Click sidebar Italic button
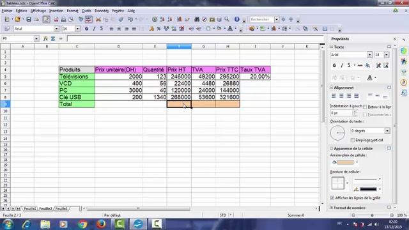Screen dimensions: 409x230 [x=342, y=65]
